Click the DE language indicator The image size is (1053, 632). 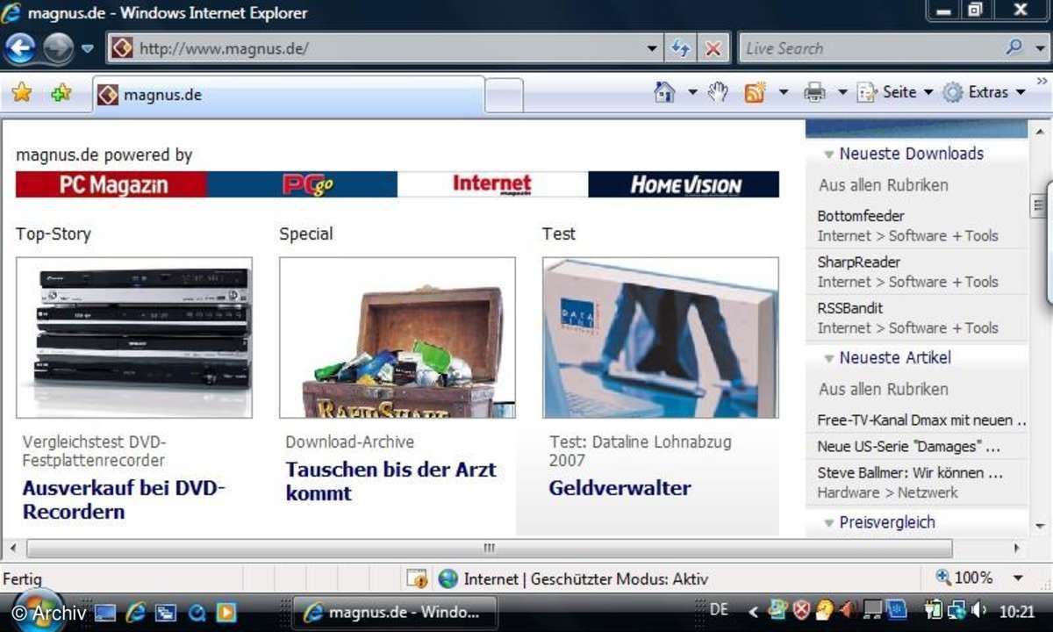click(719, 609)
